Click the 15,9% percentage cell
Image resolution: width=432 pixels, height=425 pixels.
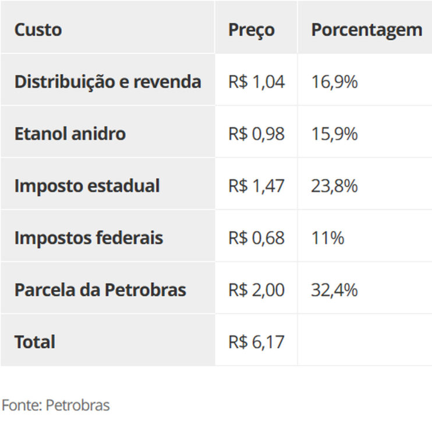click(x=334, y=133)
